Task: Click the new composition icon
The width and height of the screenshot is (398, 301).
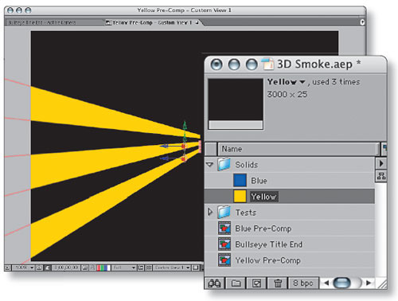Action: pyautogui.click(x=256, y=283)
